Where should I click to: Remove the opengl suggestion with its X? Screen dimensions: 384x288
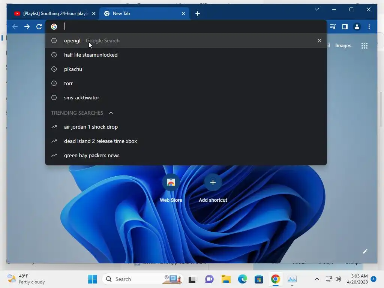click(319, 40)
